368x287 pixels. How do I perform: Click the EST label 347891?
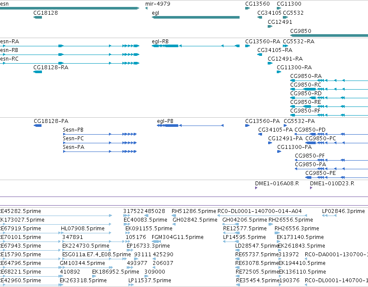73,237
